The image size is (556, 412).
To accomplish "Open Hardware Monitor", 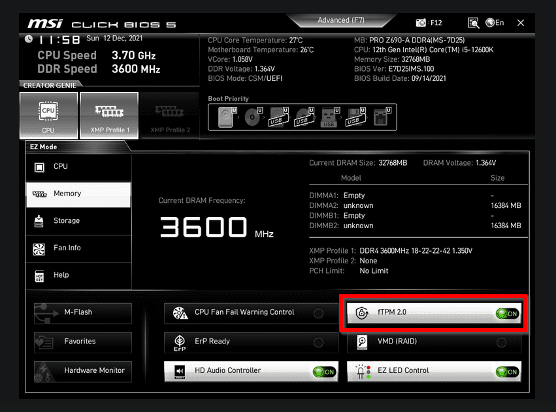I will [83, 372].
